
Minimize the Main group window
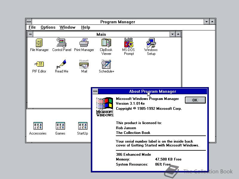pos(173,34)
